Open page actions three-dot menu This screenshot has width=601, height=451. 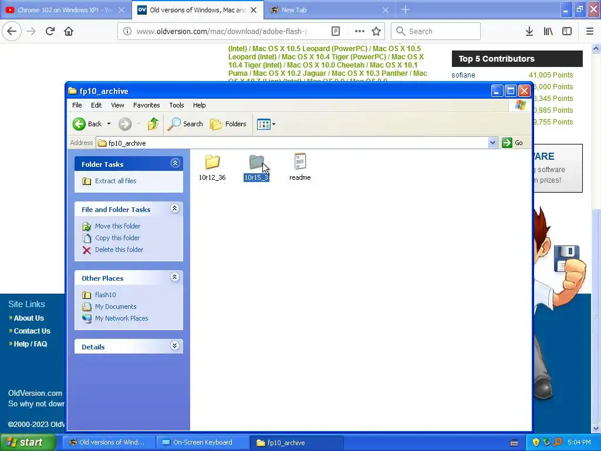click(360, 31)
